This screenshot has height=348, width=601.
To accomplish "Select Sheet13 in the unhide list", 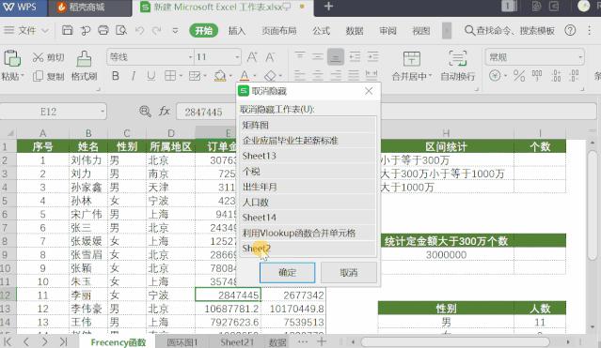I will tap(308, 156).
